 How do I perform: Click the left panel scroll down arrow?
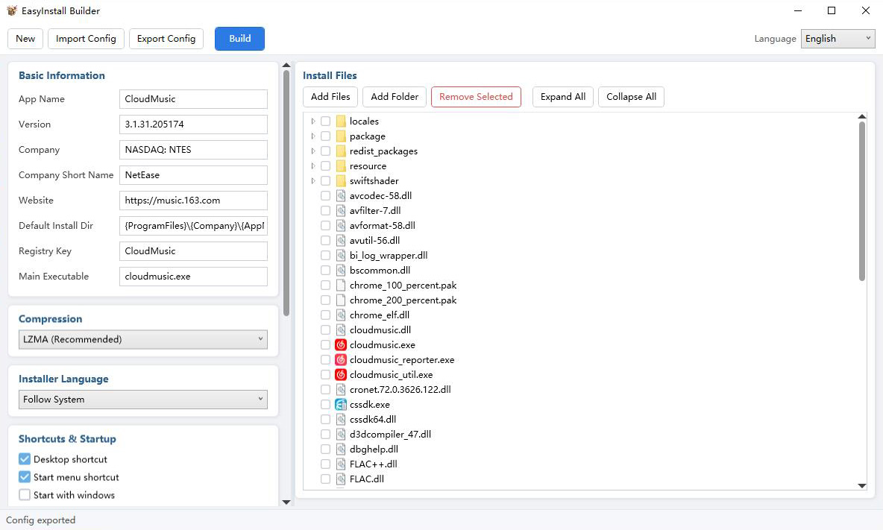pos(286,502)
